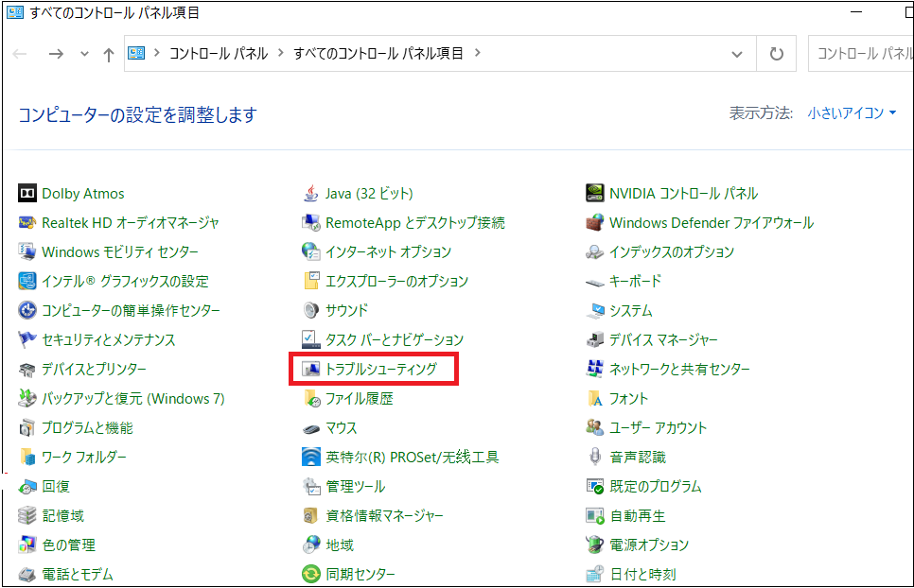
Task: Open Windows Defender ファイアウォール icon
Action: pos(594,222)
